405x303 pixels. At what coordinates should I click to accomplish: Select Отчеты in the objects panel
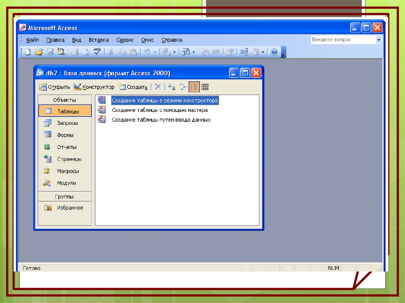pyautogui.click(x=65, y=147)
